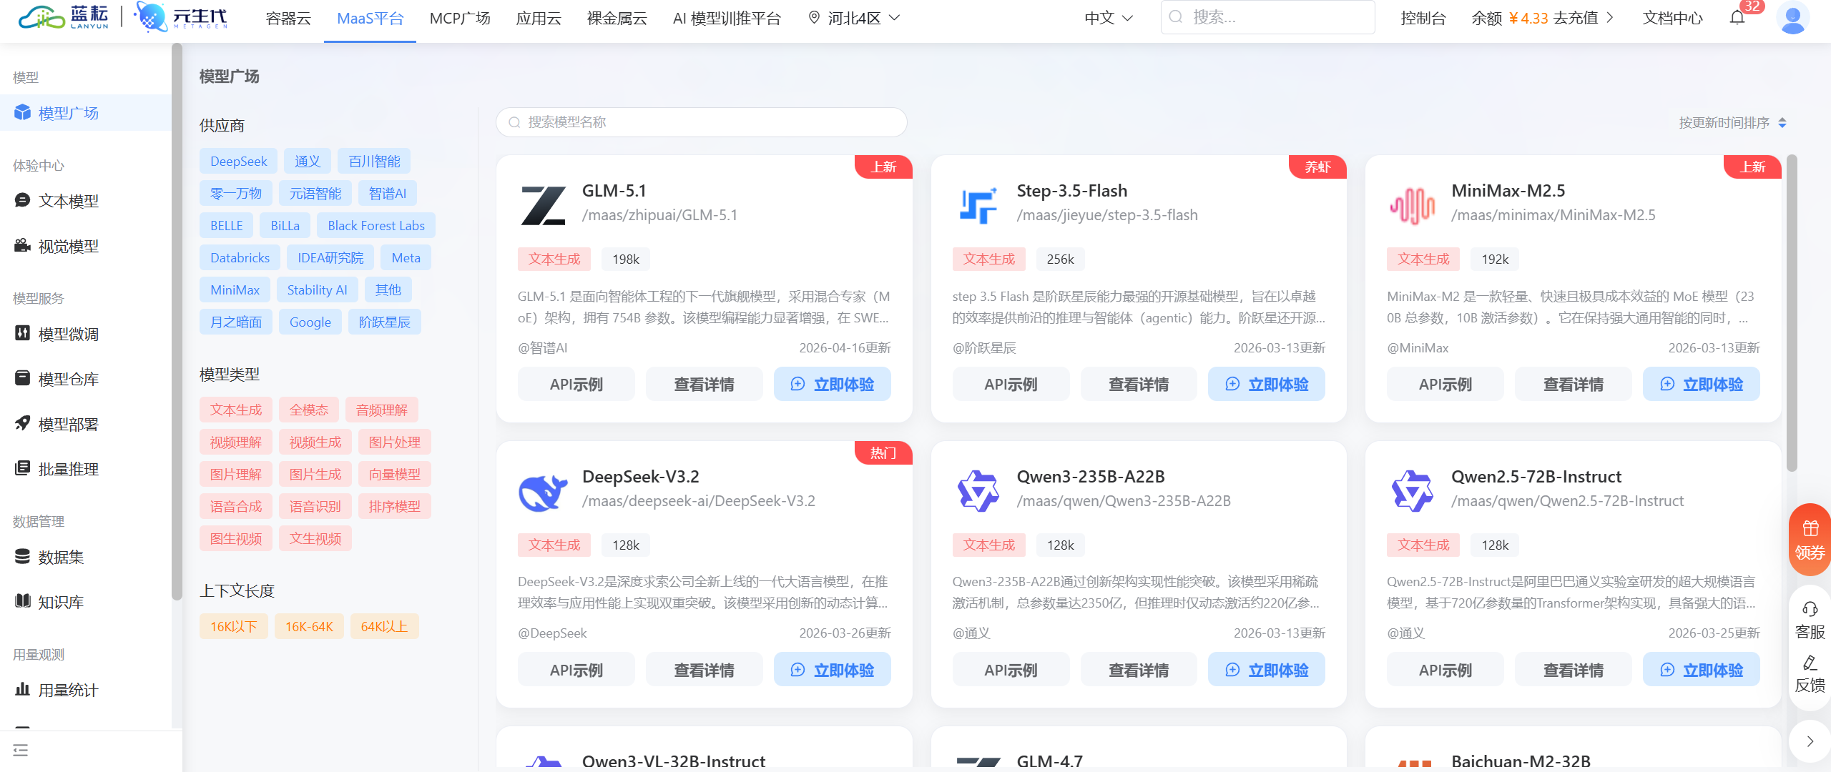Open the 按更新时间排序 sort dropdown
The image size is (1831, 772).
click(x=1733, y=123)
